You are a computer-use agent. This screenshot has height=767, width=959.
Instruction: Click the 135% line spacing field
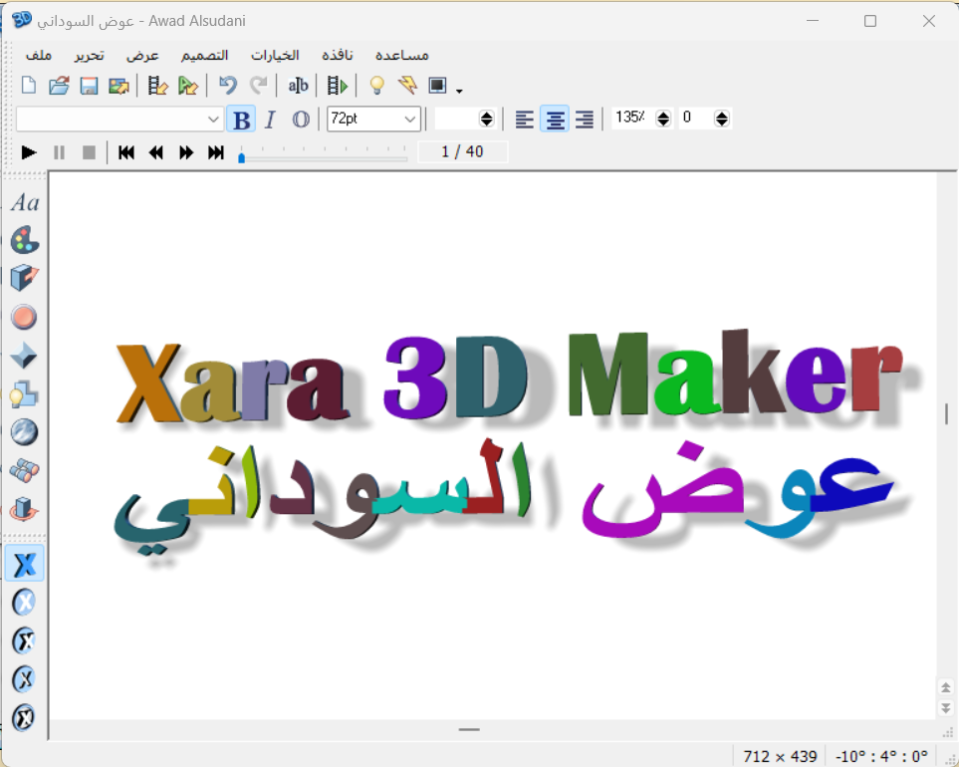pos(629,119)
